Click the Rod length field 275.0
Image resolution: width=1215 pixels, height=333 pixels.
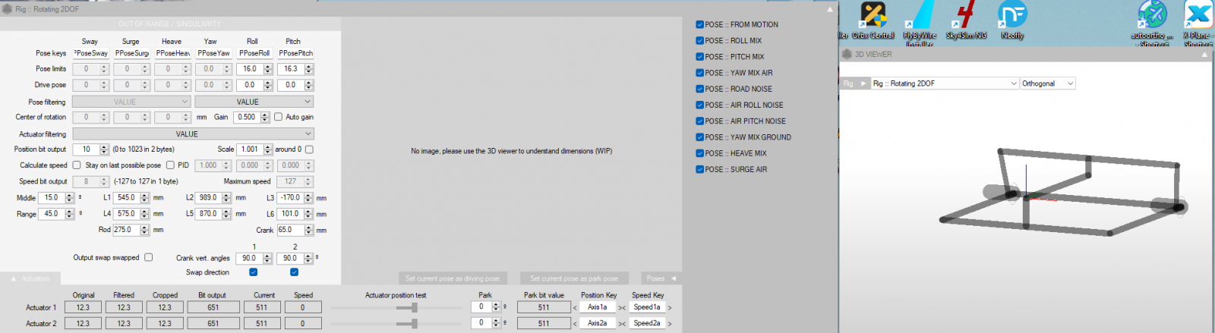(x=126, y=229)
